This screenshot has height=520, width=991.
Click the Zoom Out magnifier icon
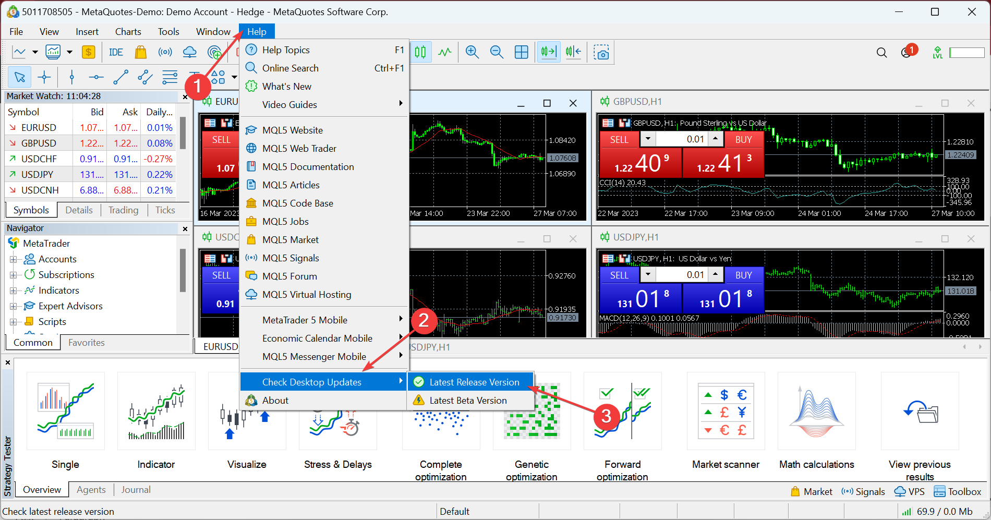pos(497,52)
